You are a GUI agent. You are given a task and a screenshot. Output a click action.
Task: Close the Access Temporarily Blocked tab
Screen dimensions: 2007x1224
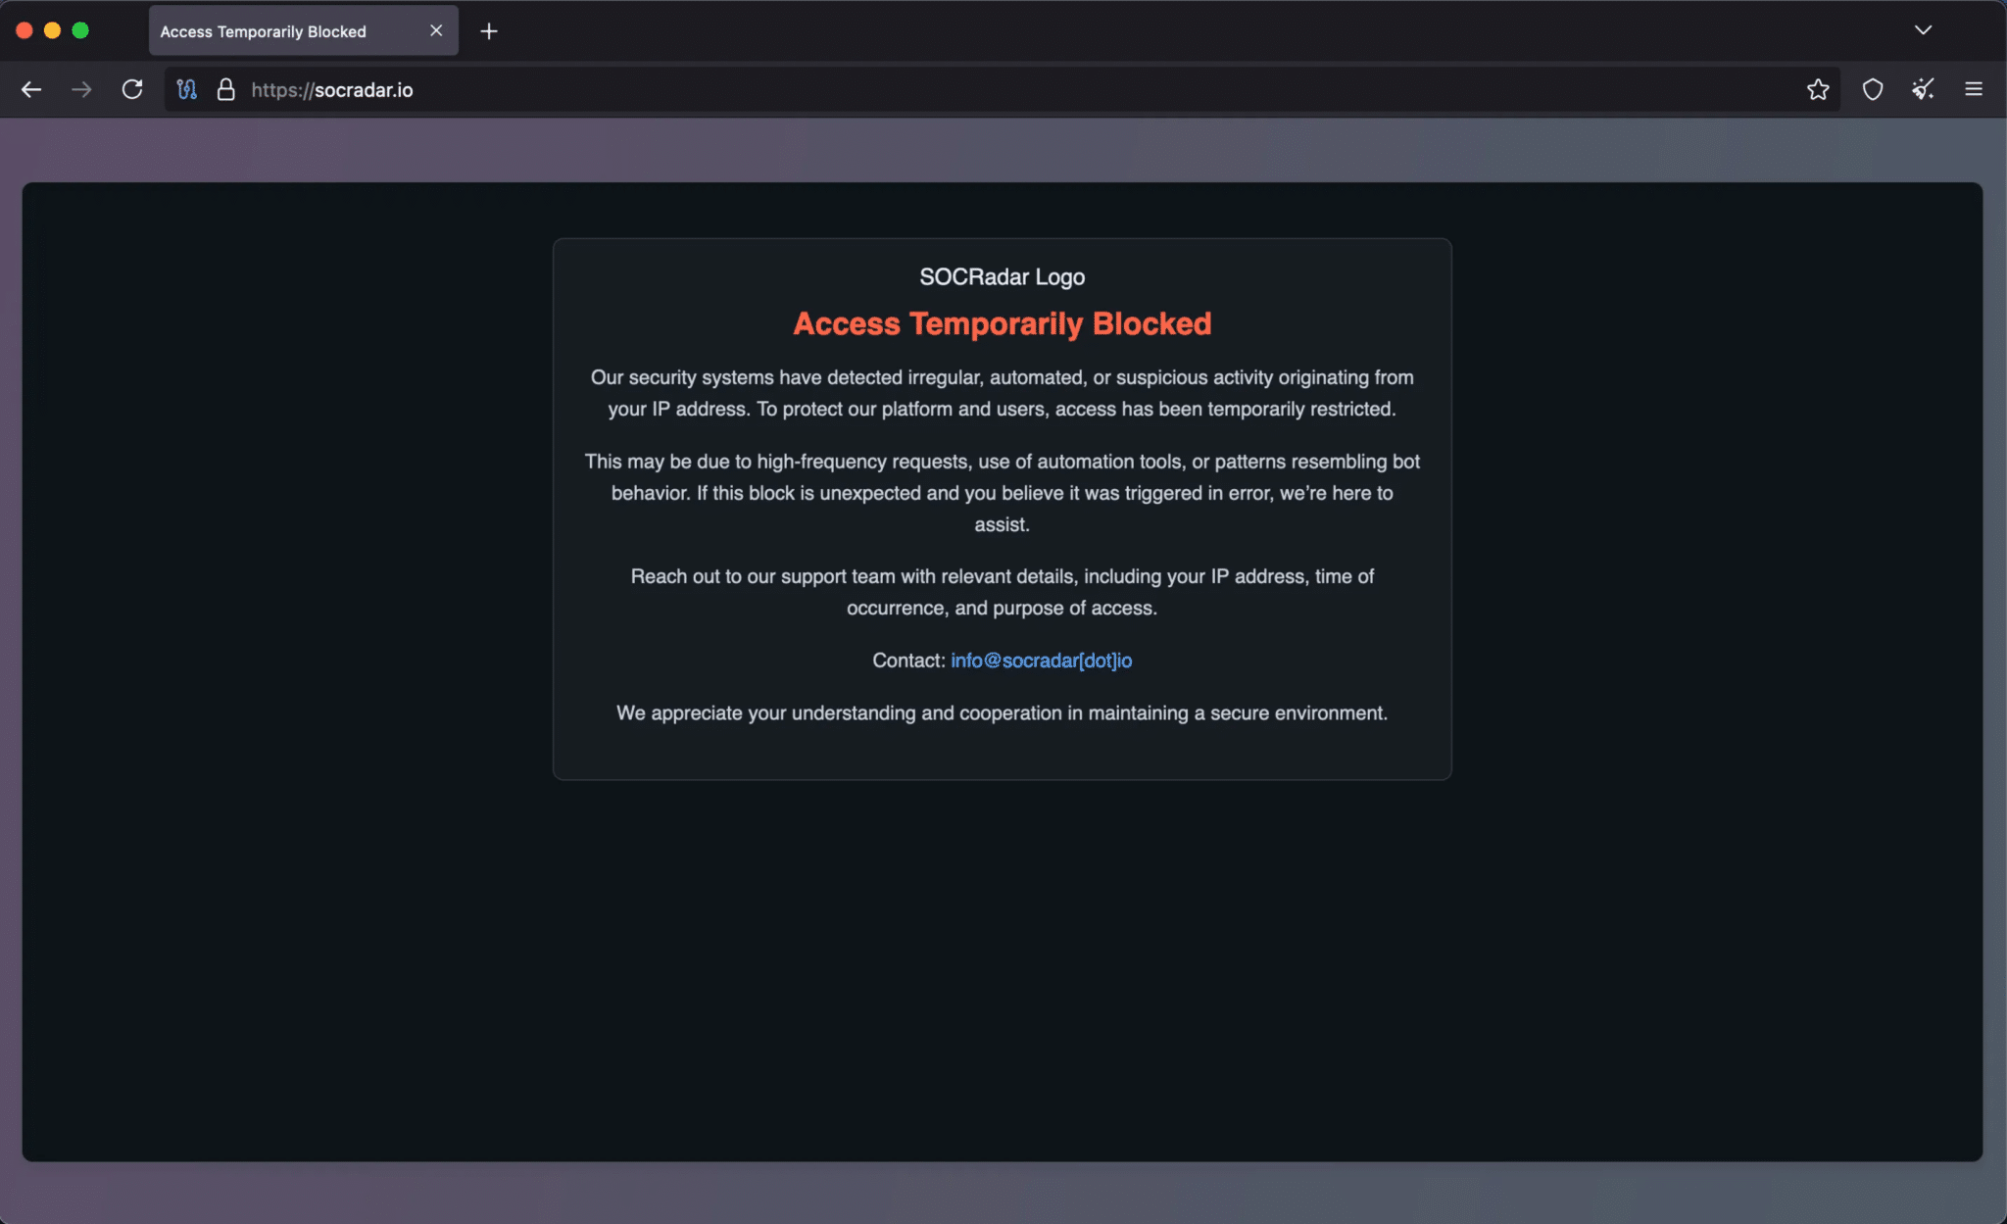(x=435, y=30)
